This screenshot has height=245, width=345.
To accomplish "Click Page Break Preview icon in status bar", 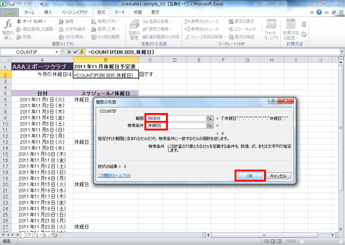I will pyautogui.click(x=279, y=241).
